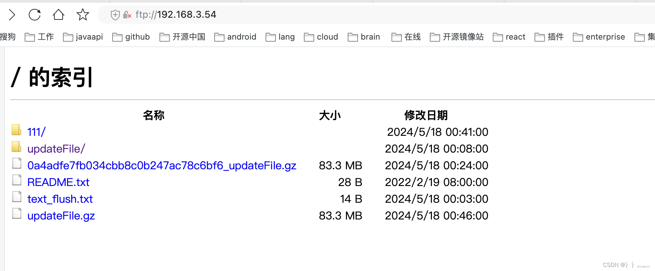The height and width of the screenshot is (271, 655).
Task: Sort by the 名称 column header
Action: click(154, 115)
